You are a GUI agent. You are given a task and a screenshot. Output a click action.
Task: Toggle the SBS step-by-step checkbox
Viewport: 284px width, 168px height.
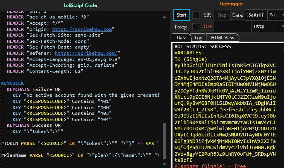[x=196, y=15]
